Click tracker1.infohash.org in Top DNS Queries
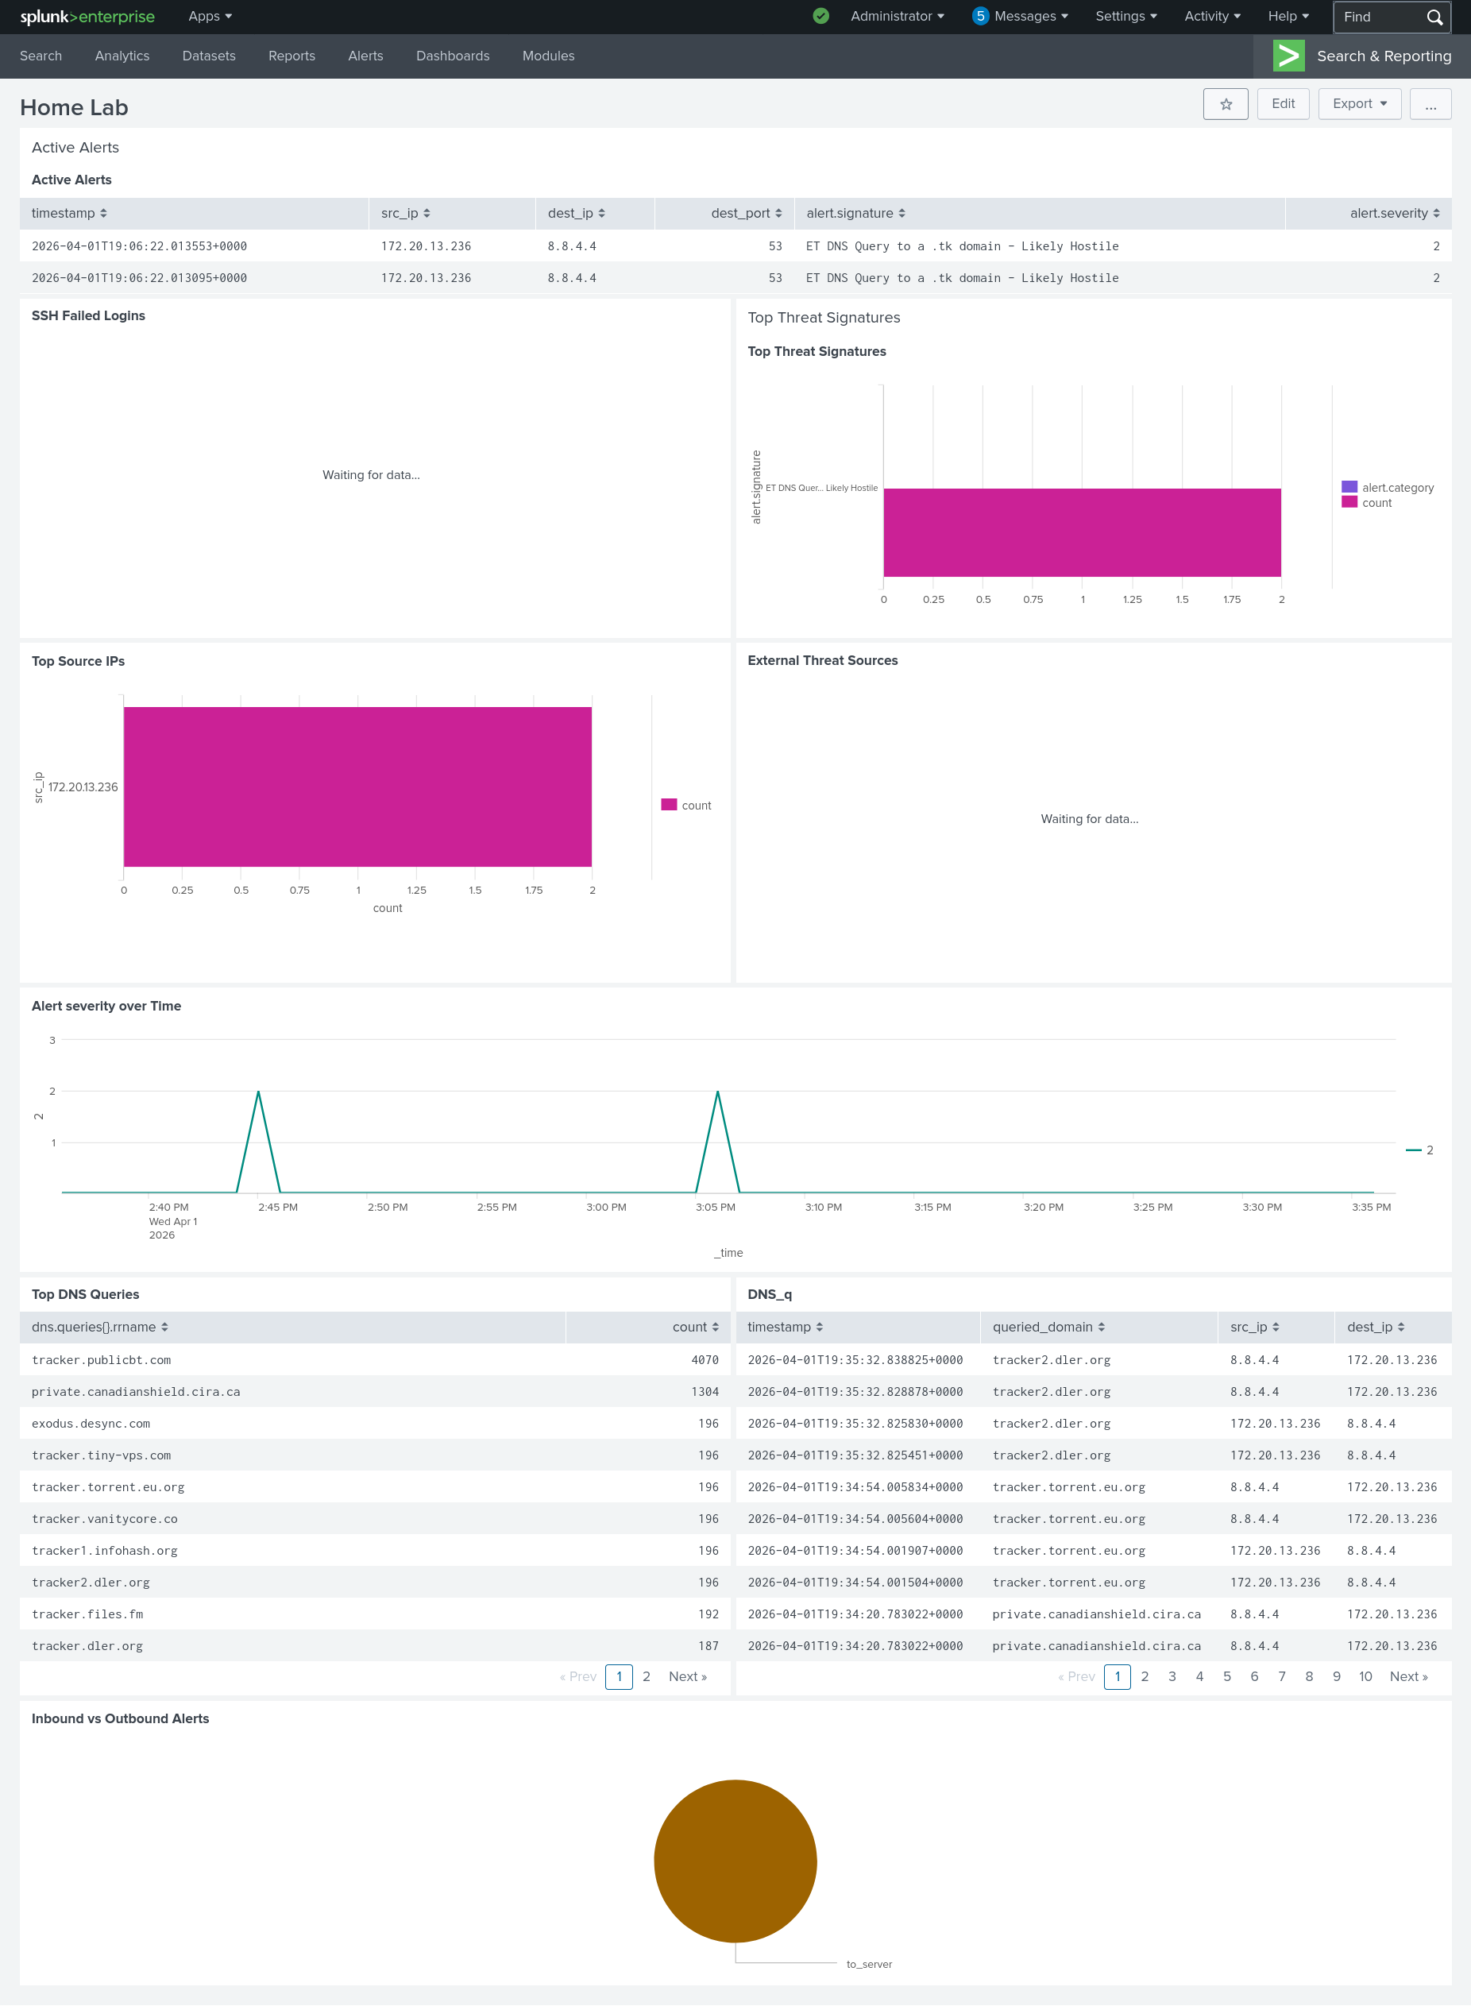The width and height of the screenshot is (1471, 2006). point(104,1551)
